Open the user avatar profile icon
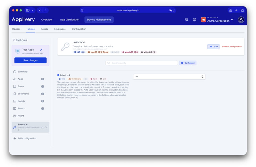Screen dimensions: 256x167 [x=241, y=20]
